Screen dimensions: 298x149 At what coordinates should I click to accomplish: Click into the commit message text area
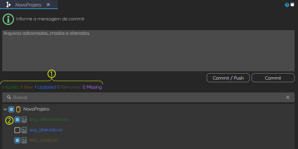[148, 51]
